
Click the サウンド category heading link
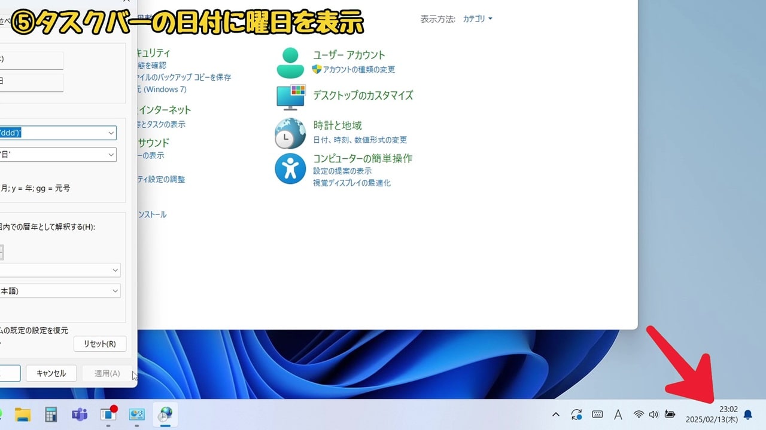pos(154,143)
